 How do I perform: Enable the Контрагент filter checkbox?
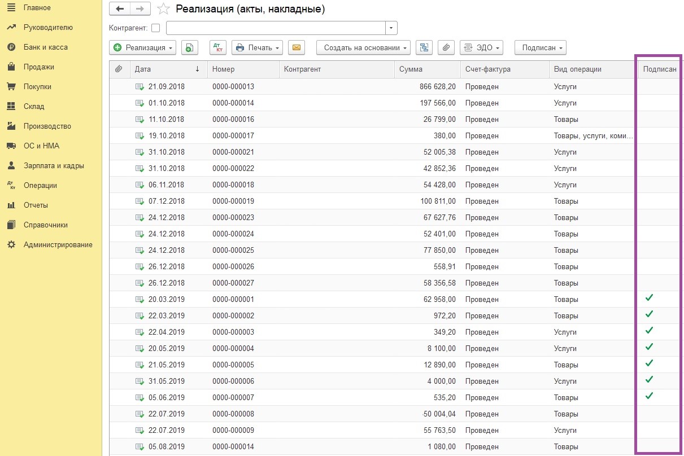[156, 28]
